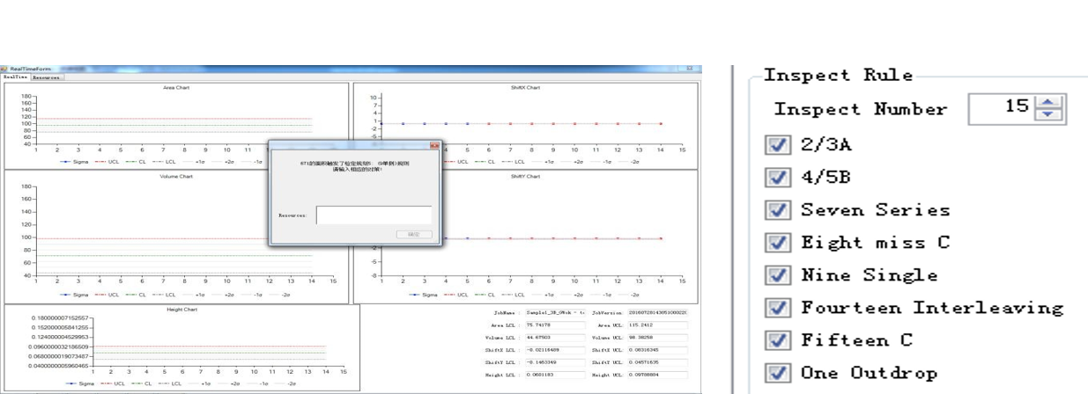Click the Volume UCL value field
The image size is (1088, 394).
tap(657, 337)
